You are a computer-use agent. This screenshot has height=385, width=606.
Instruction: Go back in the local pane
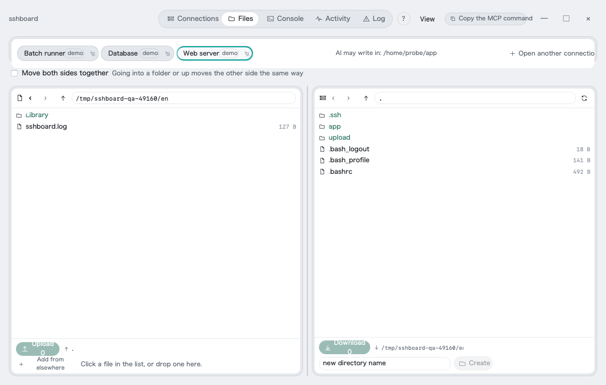click(30, 98)
